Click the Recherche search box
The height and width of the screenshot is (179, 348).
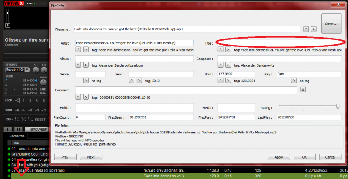[x=38, y=136]
